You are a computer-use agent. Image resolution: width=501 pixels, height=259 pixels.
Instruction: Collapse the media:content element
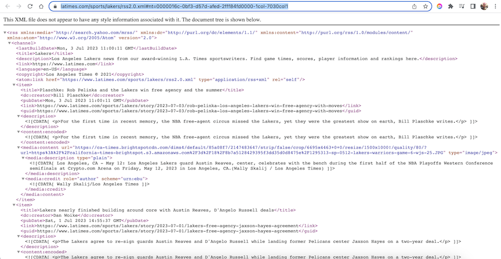[x=18, y=147]
